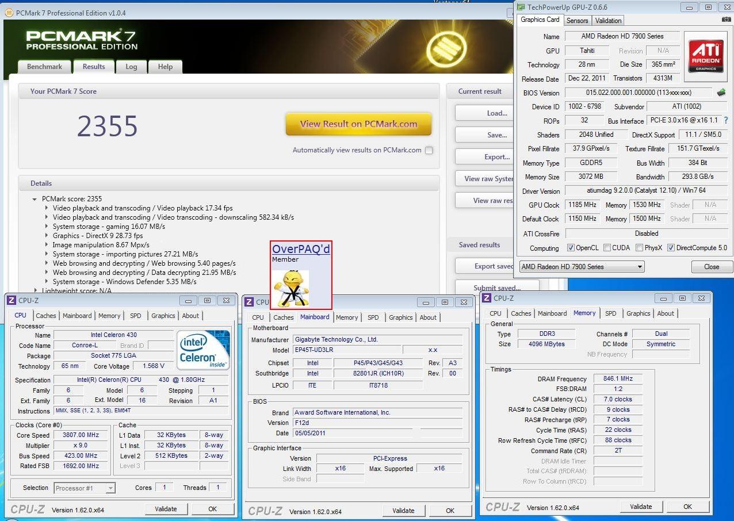Click the Export saved button in PCMark
This screenshot has width=734, height=521.
483,266
